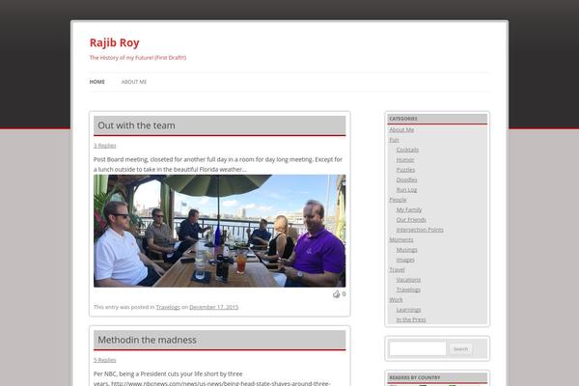This screenshot has height=386, width=579.
Task: Open the People category
Action: [x=398, y=200]
